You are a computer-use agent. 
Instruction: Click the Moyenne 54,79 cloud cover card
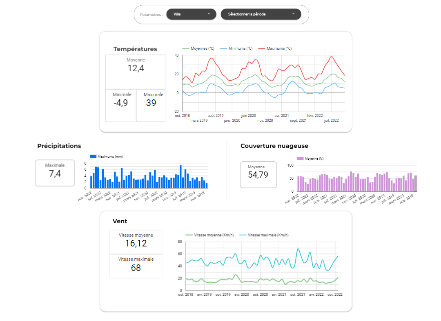coord(258,174)
